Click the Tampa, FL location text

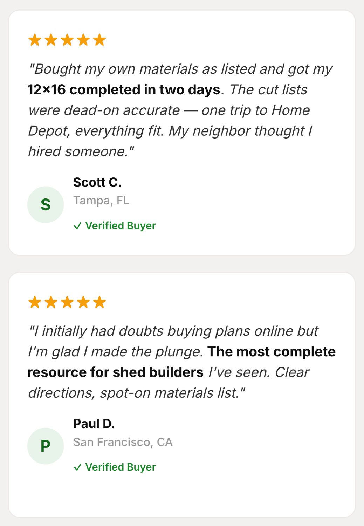101,201
